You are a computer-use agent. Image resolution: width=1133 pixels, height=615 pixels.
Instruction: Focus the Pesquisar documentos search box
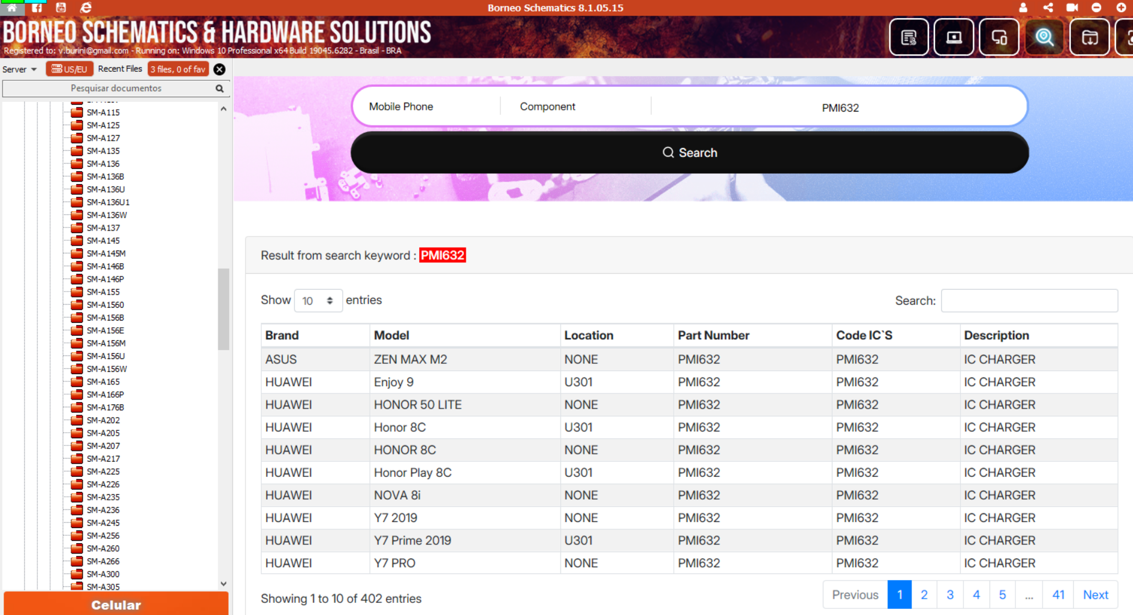[x=116, y=89]
